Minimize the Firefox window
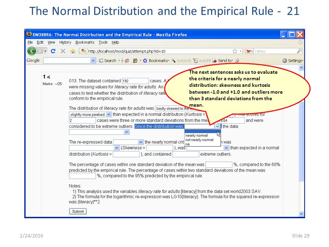Viewport: 329px width, 247px height. tap(284, 34)
